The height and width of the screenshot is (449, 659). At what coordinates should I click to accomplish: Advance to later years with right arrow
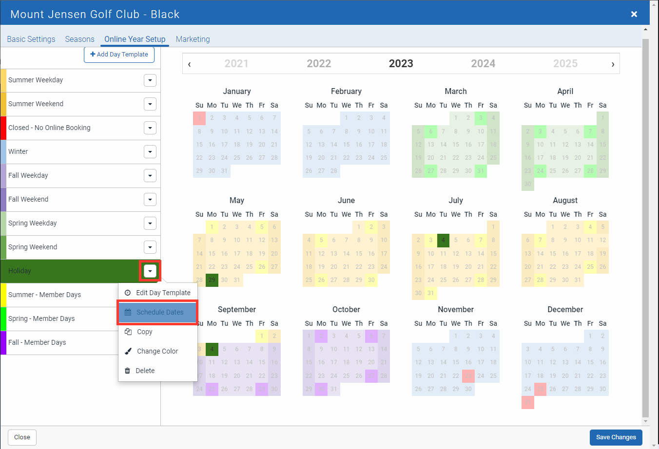(x=613, y=64)
